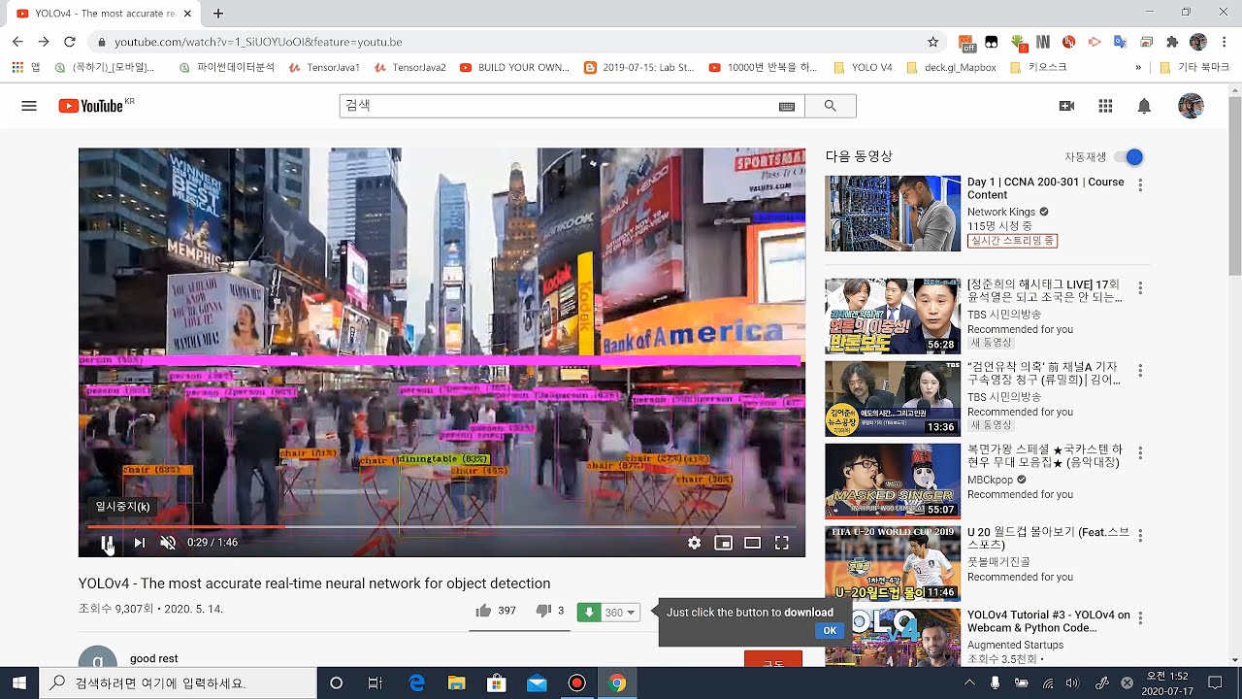Toggle theater mode view
Image resolution: width=1242 pixels, height=699 pixels.
point(752,543)
